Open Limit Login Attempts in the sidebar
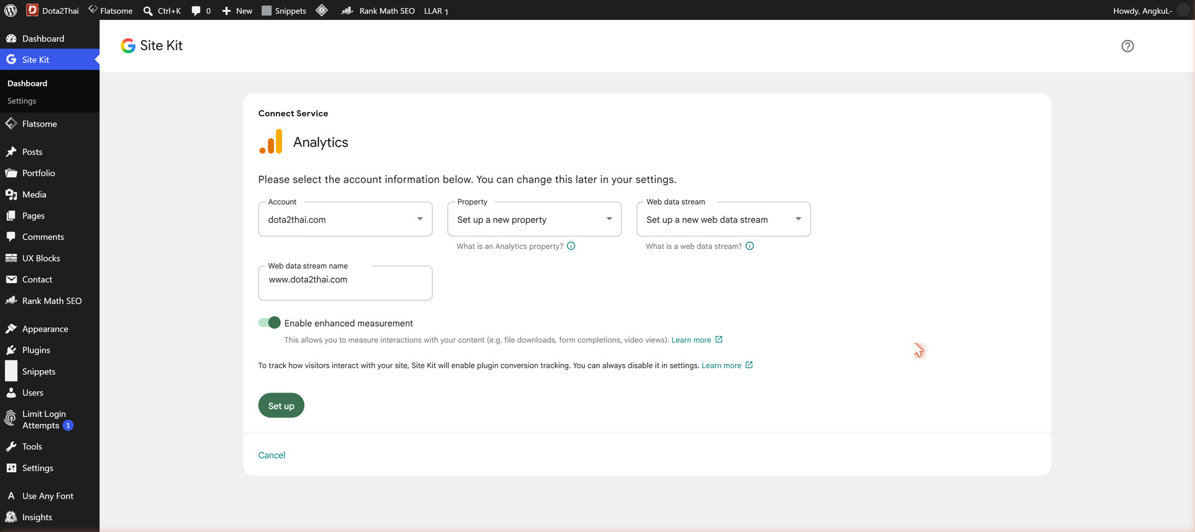The width and height of the screenshot is (1195, 532). coord(50,419)
